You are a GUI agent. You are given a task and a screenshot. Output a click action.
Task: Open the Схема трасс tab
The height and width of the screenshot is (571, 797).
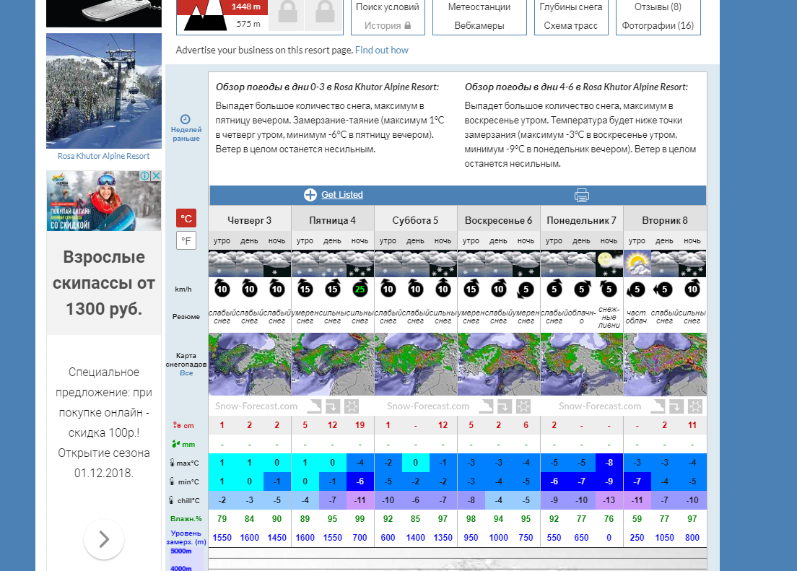coord(571,25)
